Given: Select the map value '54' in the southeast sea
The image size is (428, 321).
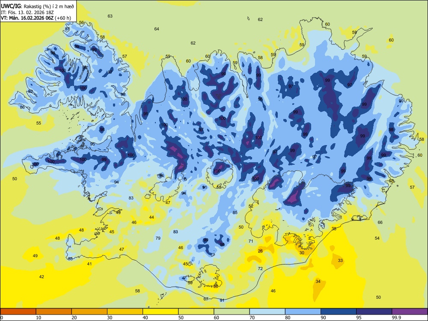Looking at the screenshot, I should (x=377, y=238).
